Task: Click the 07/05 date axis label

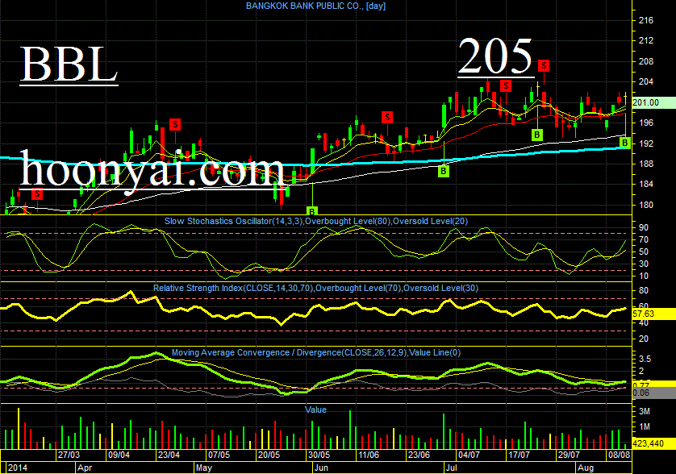Action: pos(219,455)
